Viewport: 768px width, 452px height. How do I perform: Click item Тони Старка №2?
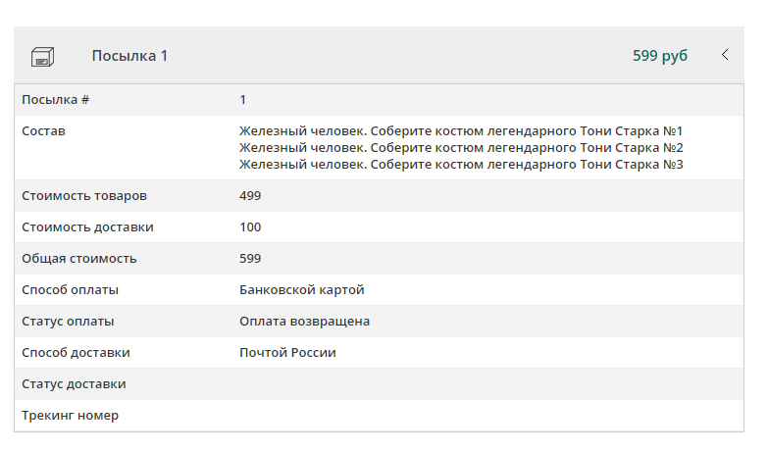click(x=460, y=148)
